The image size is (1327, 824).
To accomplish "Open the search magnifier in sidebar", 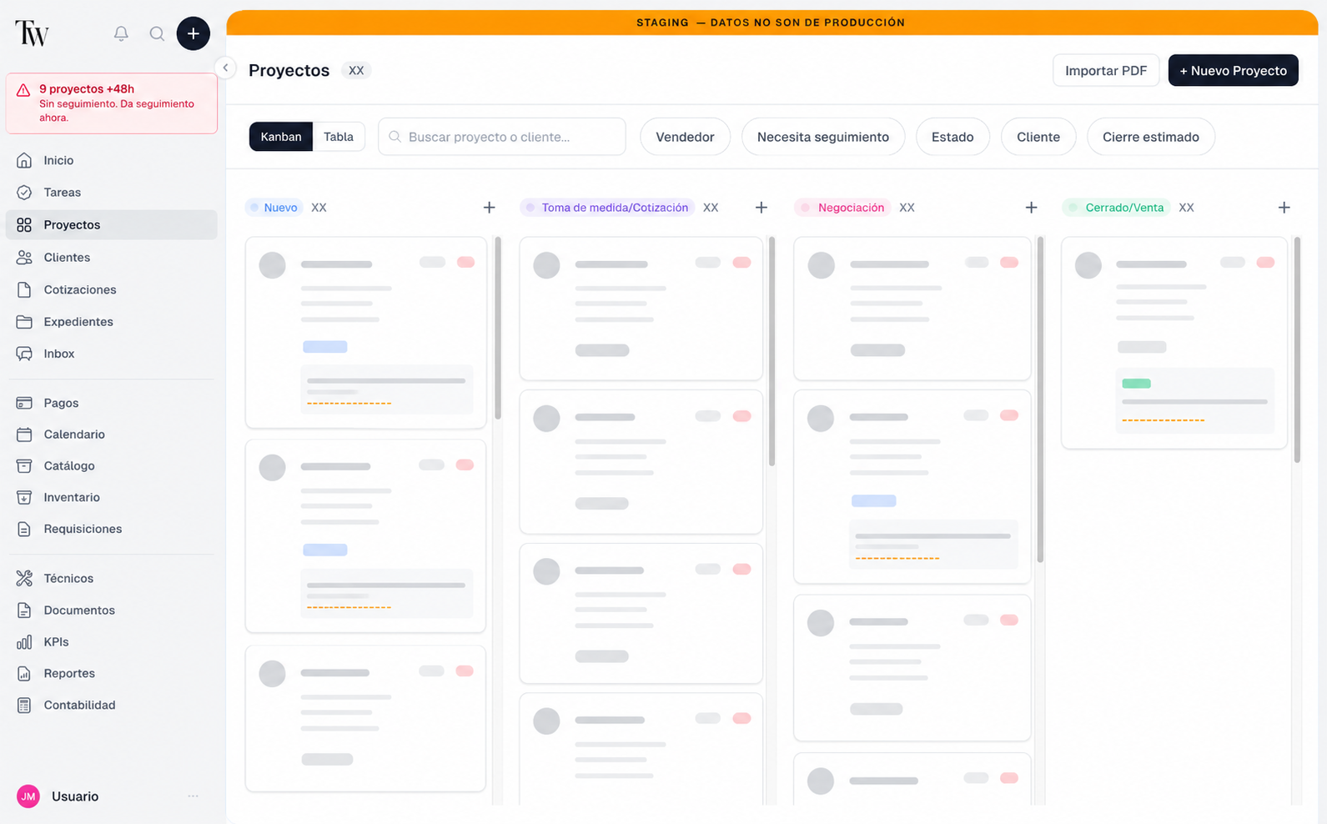I will 157,33.
